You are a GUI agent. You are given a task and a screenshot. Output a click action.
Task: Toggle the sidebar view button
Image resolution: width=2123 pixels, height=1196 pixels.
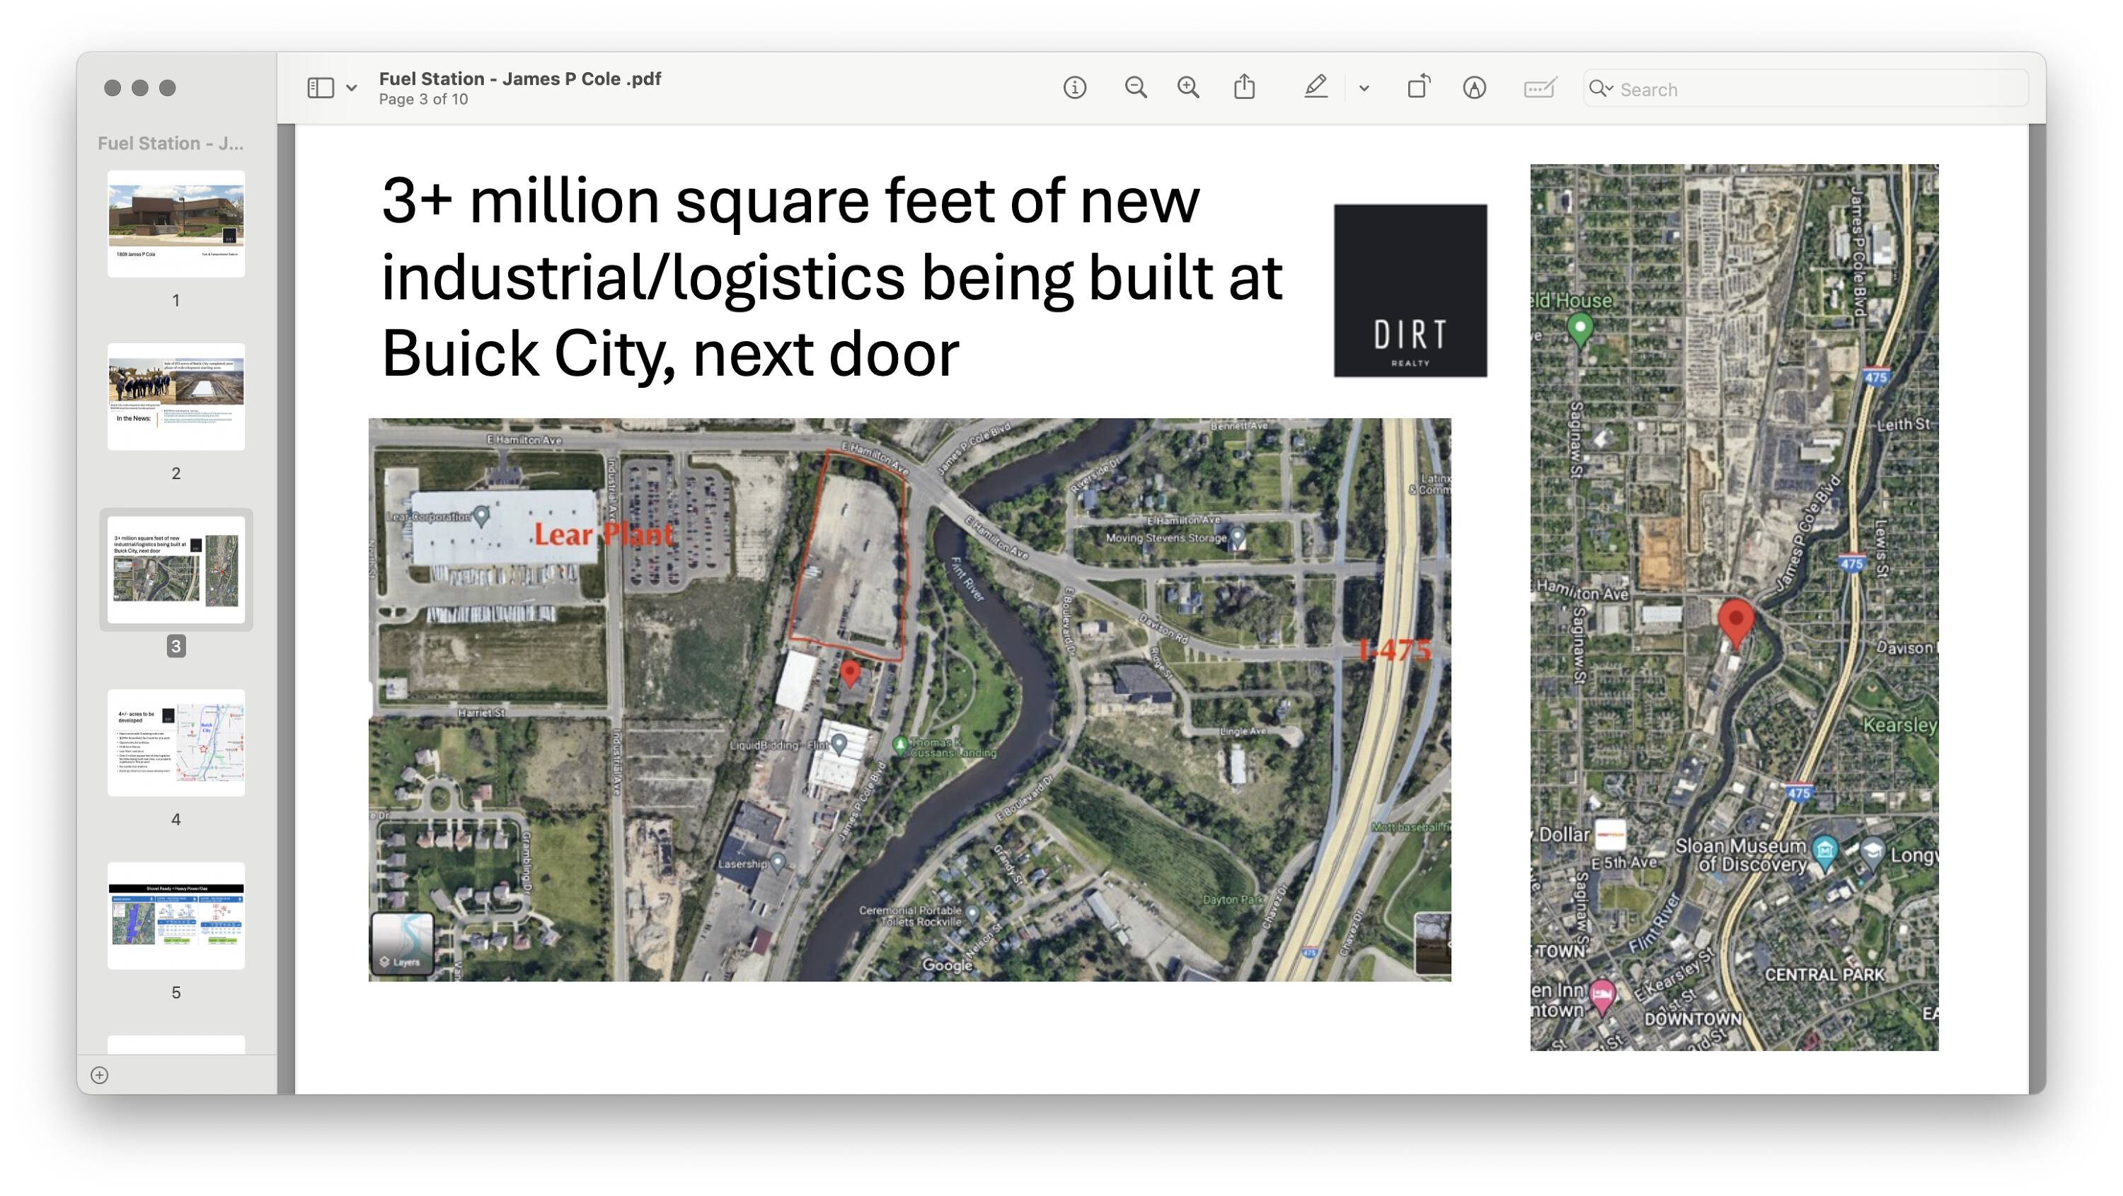[x=321, y=87]
